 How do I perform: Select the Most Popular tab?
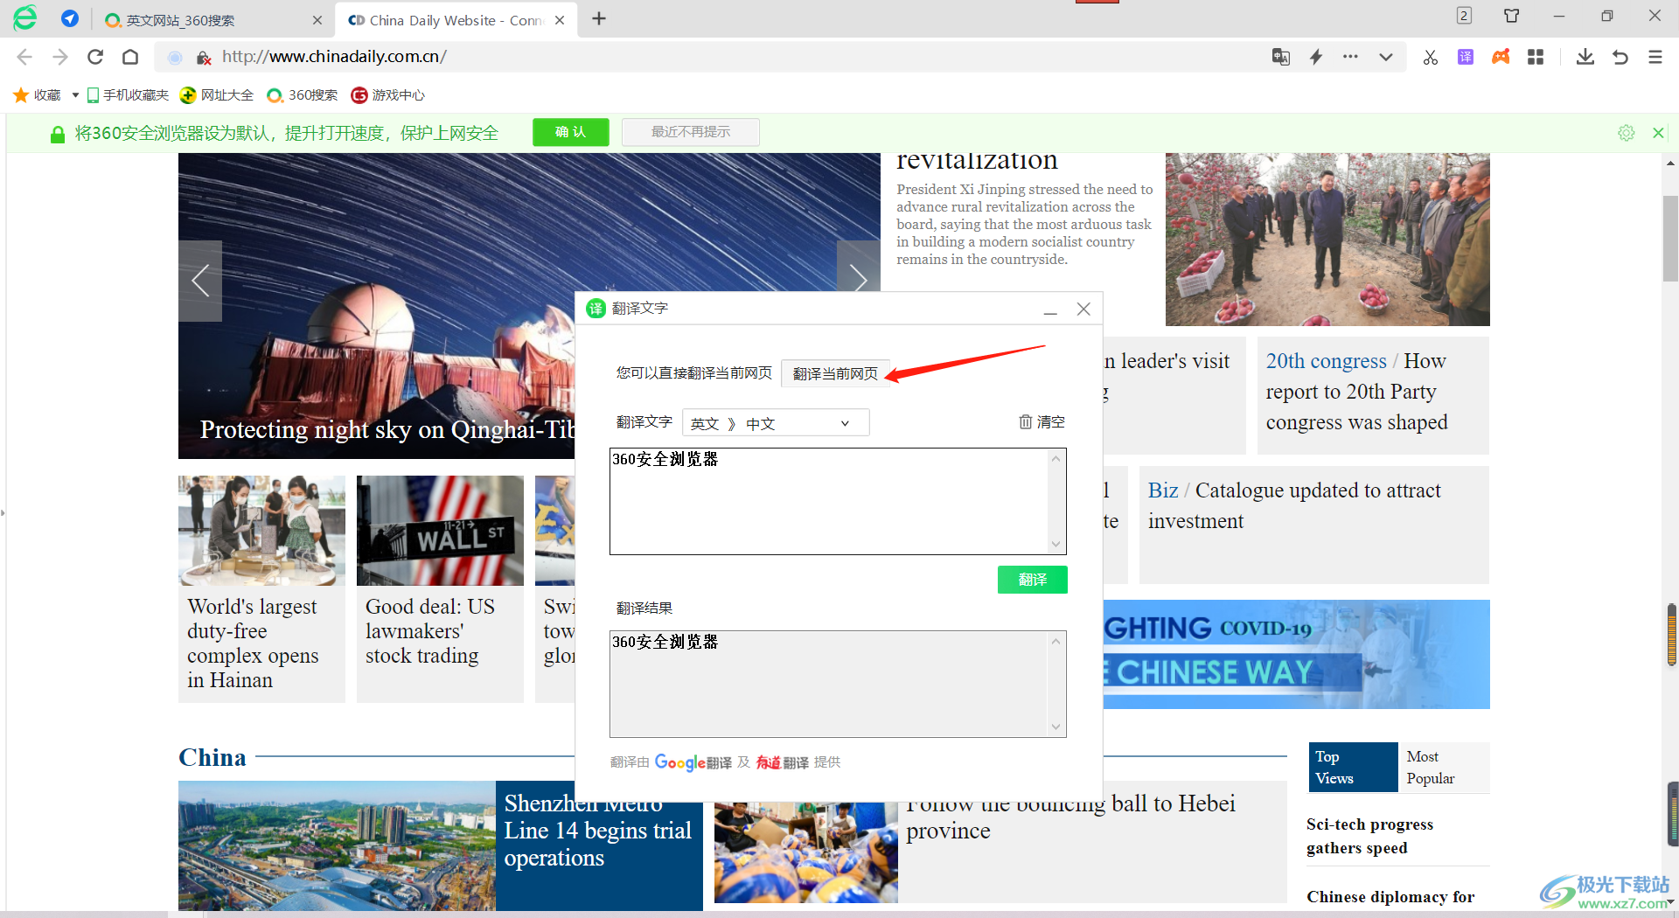[x=1444, y=767]
